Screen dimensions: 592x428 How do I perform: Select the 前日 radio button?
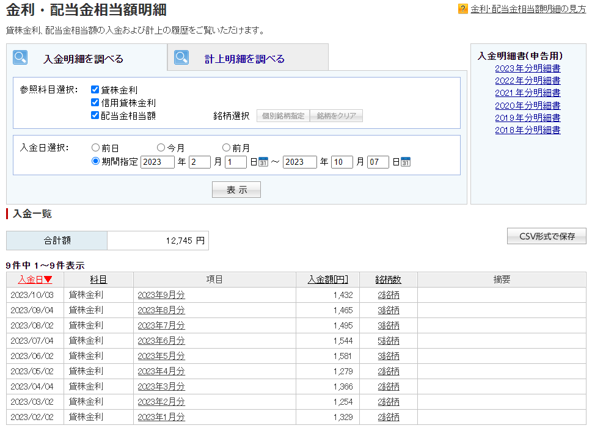[x=95, y=147]
